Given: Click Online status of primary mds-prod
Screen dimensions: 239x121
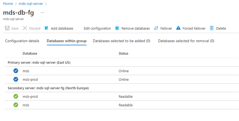Looking at the screenshot, I should 124,80.
